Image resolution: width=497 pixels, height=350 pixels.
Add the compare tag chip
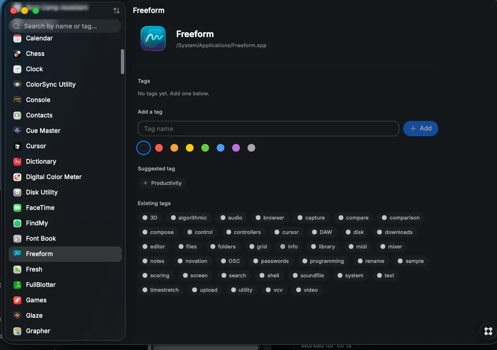353,218
